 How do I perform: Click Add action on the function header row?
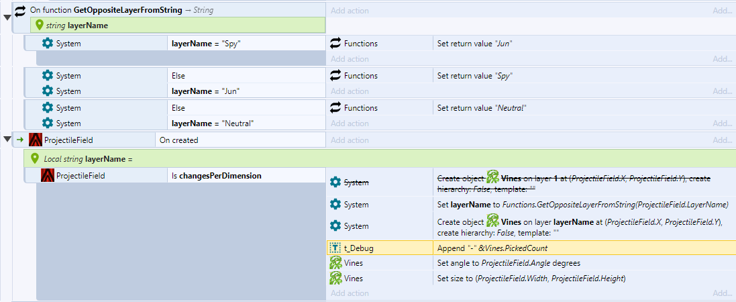350,10
